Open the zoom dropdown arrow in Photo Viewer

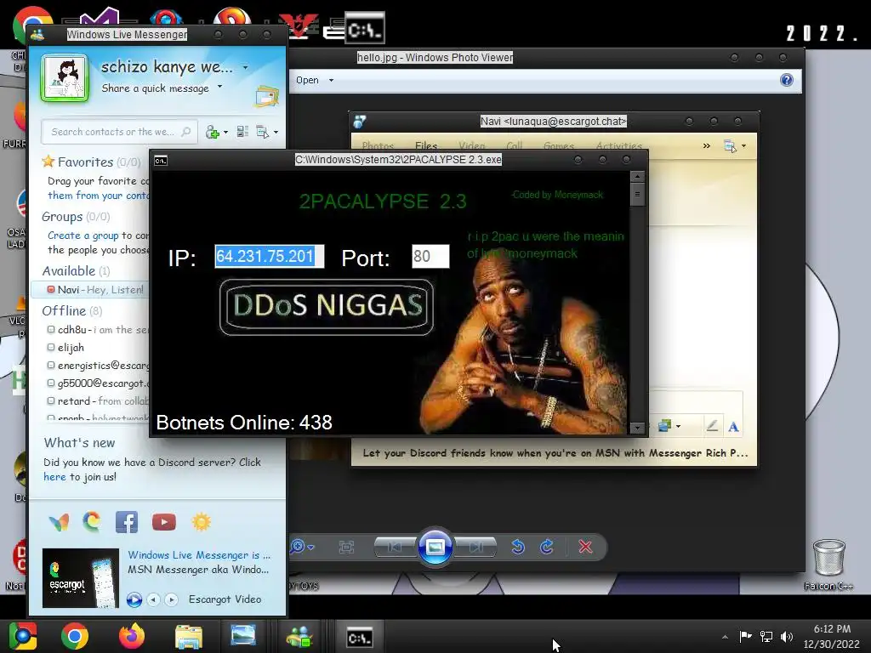(x=311, y=548)
